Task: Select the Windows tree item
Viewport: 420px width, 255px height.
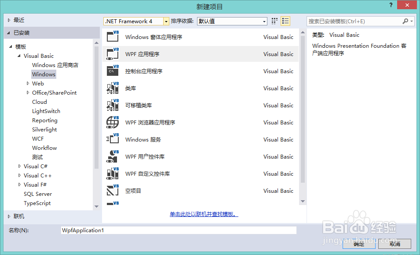Action: click(x=44, y=74)
